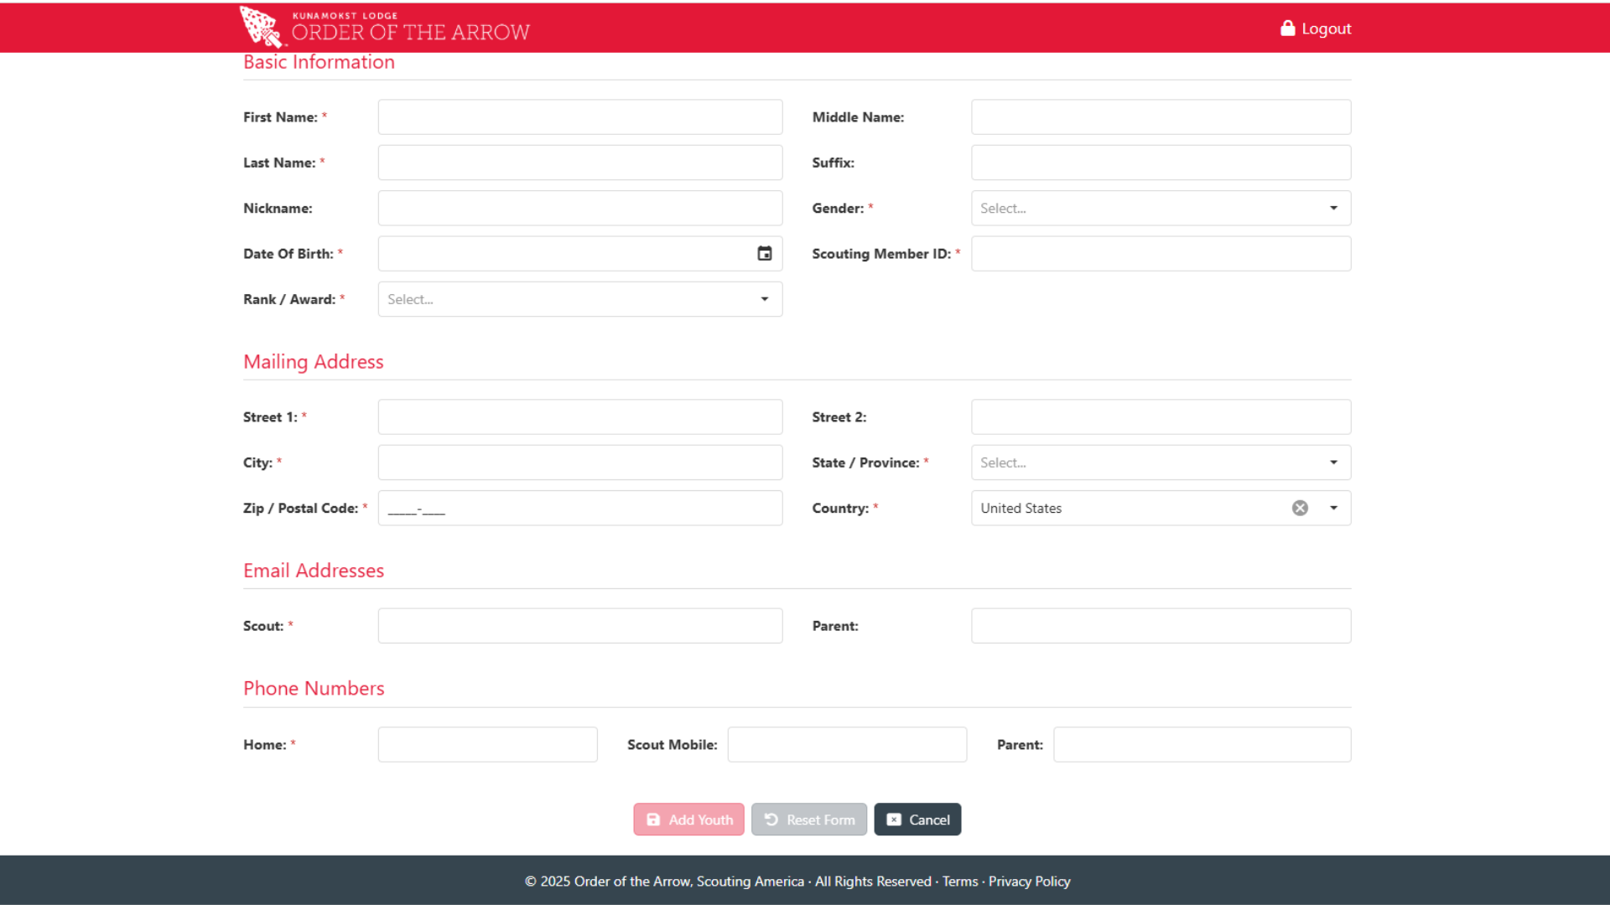Image resolution: width=1610 pixels, height=905 pixels.
Task: Click the Street 1 input field
Action: coord(579,417)
